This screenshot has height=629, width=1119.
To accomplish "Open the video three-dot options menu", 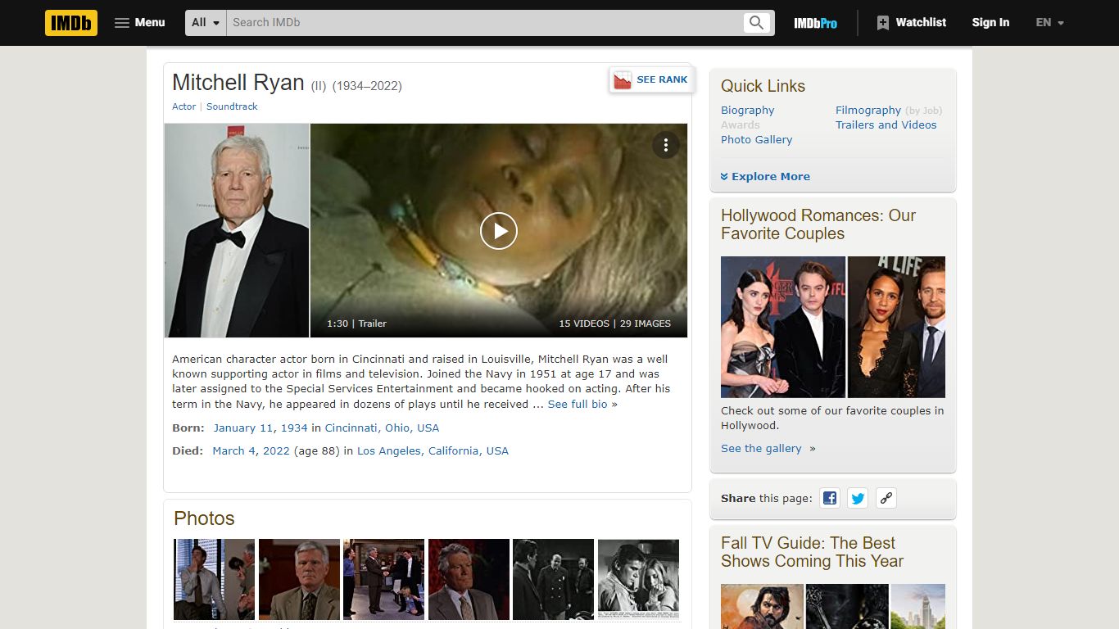I will click(666, 145).
